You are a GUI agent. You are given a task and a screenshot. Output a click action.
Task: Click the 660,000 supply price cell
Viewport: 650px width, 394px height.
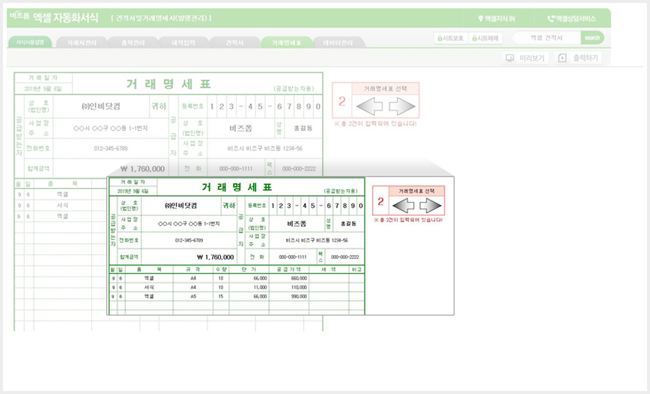point(289,279)
